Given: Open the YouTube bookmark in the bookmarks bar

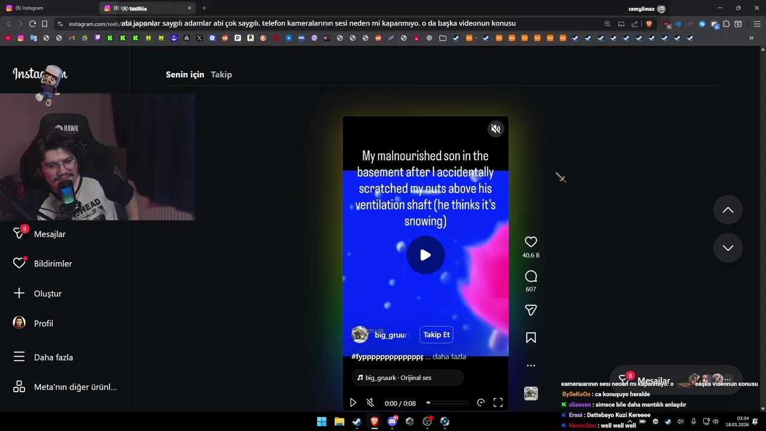Looking at the screenshot, I should pyautogui.click(x=8, y=38).
